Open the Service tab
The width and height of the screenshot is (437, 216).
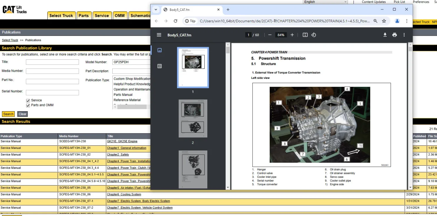coord(102,16)
